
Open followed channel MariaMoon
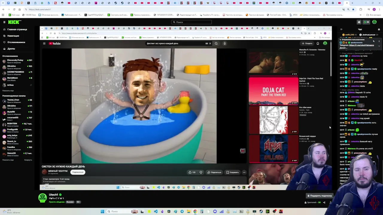[x=17, y=79]
